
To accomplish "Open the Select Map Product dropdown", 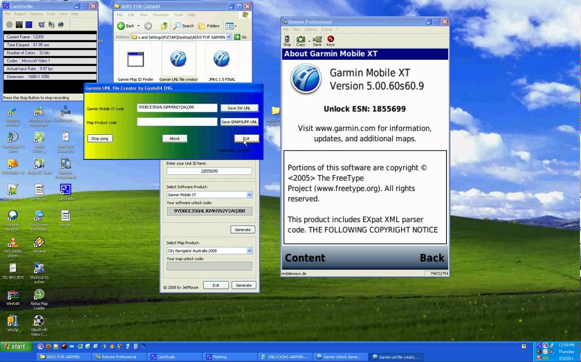I will click(249, 250).
